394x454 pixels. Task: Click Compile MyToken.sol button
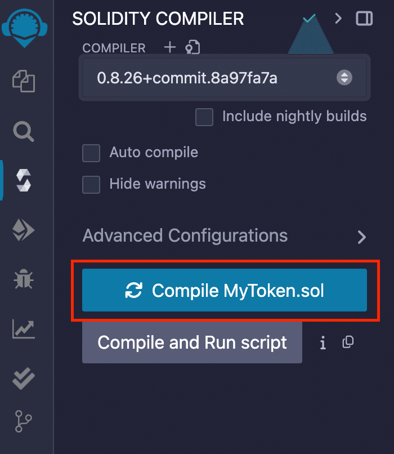point(225,290)
